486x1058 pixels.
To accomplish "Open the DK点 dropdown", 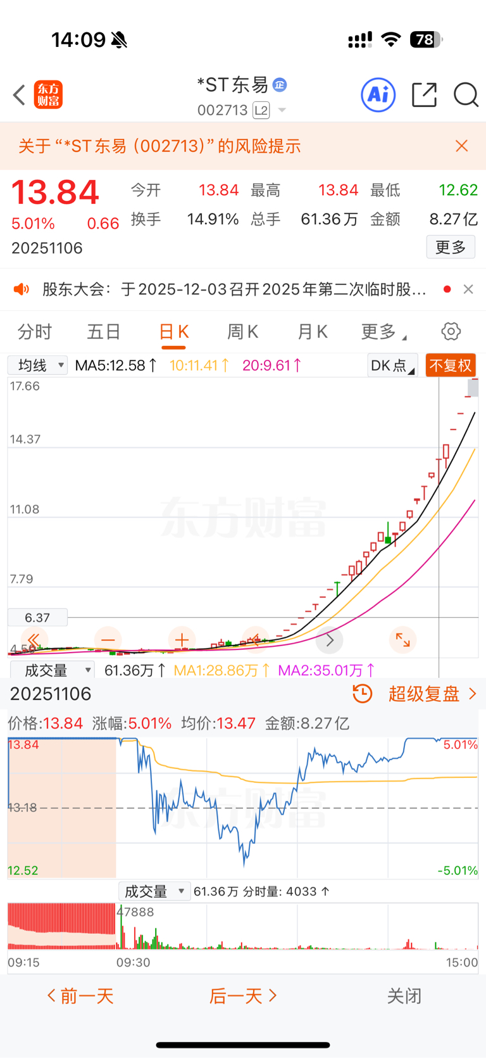I will (392, 366).
